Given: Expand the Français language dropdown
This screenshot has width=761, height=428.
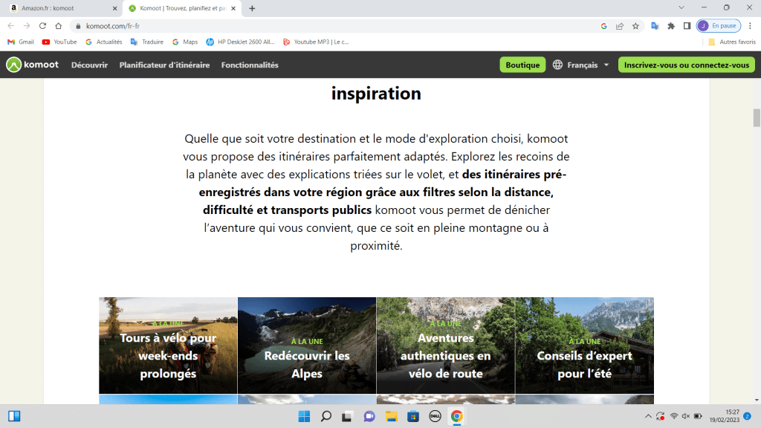Looking at the screenshot, I should point(581,65).
